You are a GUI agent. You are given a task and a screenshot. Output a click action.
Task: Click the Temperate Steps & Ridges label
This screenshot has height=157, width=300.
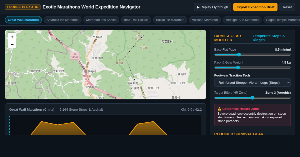click(271, 38)
